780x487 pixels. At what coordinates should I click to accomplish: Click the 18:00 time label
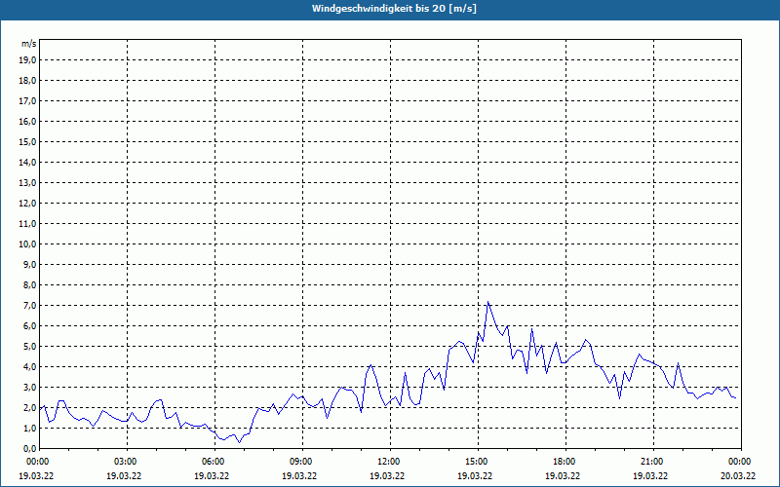(564, 462)
